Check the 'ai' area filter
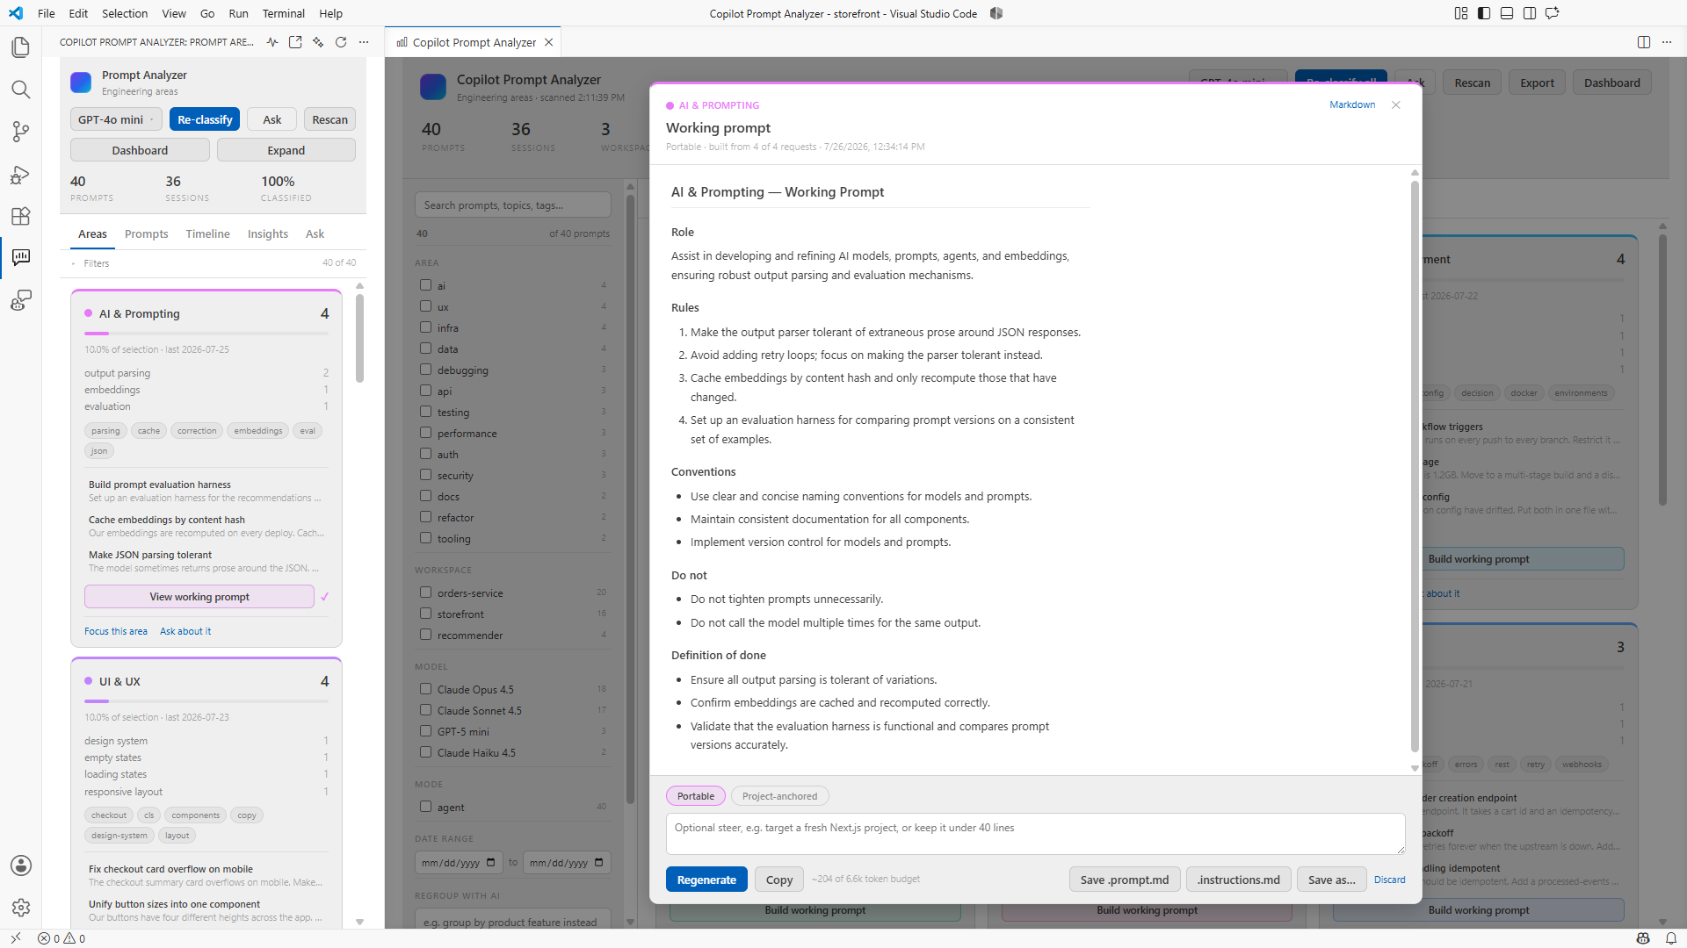Image resolution: width=1687 pixels, height=948 pixels. (x=425, y=285)
